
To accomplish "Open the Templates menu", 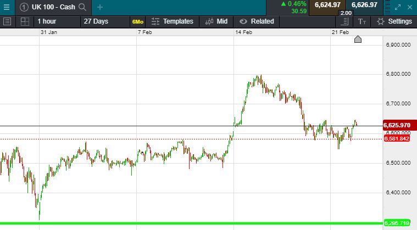I will pyautogui.click(x=172, y=21).
